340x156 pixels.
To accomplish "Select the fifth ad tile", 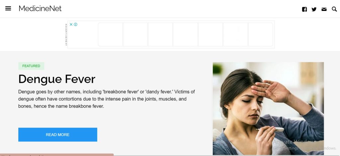I will pos(210,34).
